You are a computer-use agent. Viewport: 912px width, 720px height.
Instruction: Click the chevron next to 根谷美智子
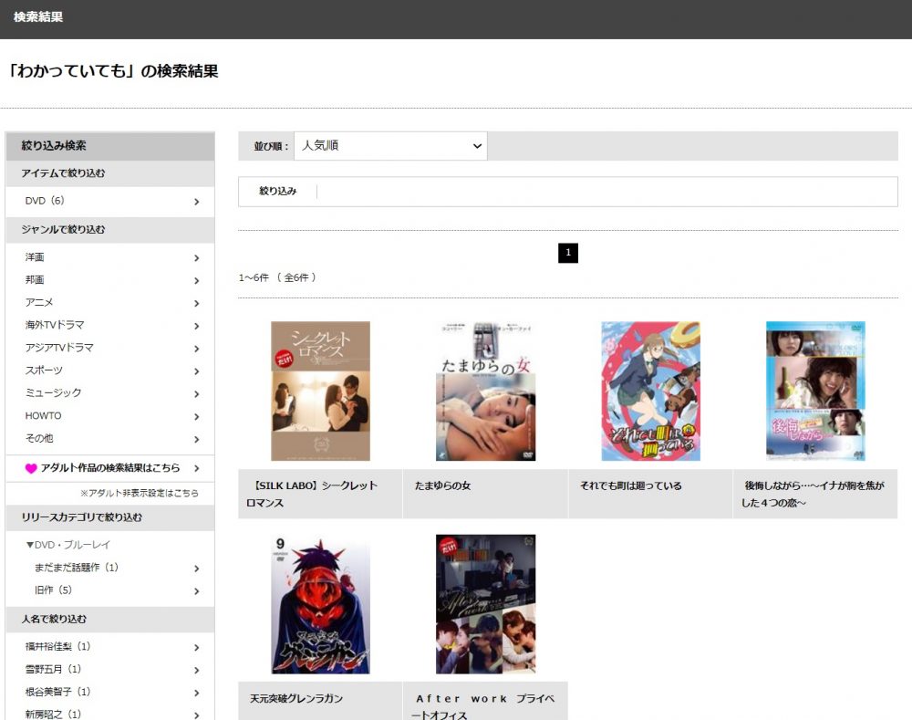197,694
